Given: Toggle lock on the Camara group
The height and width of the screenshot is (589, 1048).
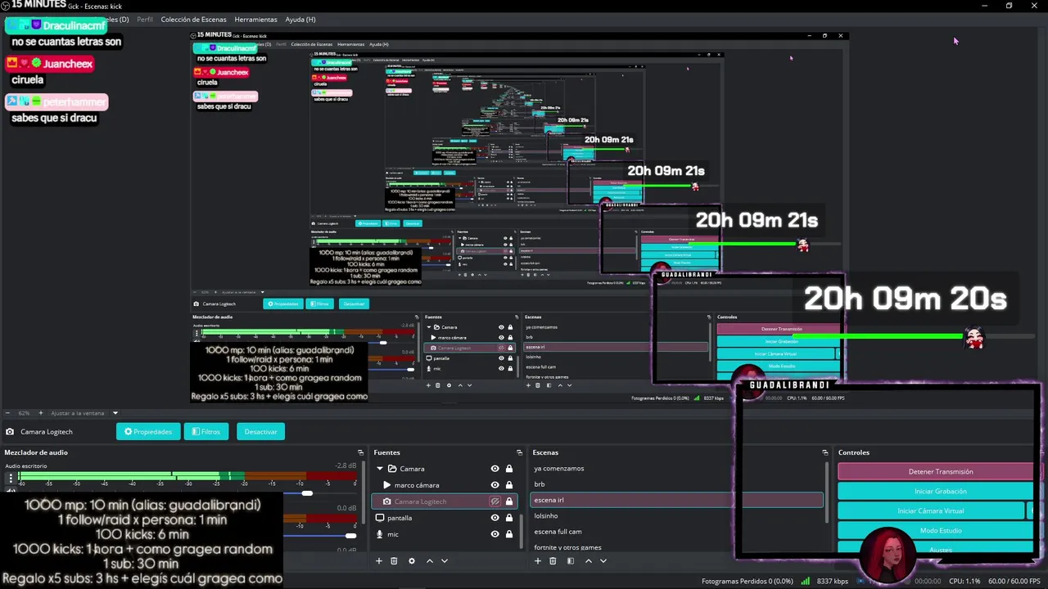Looking at the screenshot, I should pyautogui.click(x=509, y=469).
